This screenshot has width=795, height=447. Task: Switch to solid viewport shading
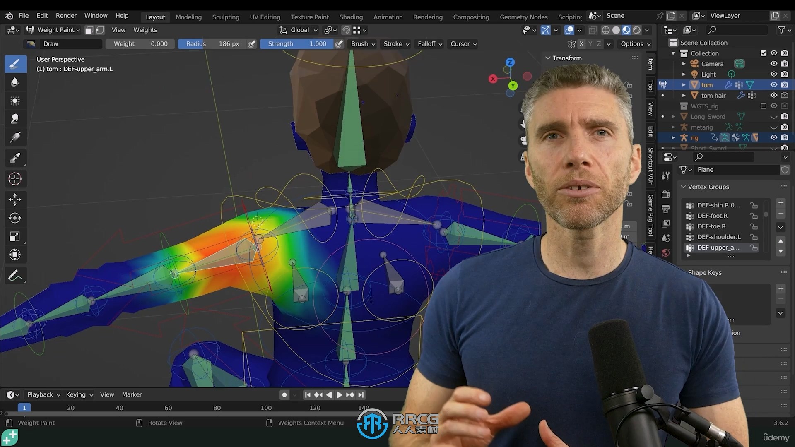(x=616, y=30)
